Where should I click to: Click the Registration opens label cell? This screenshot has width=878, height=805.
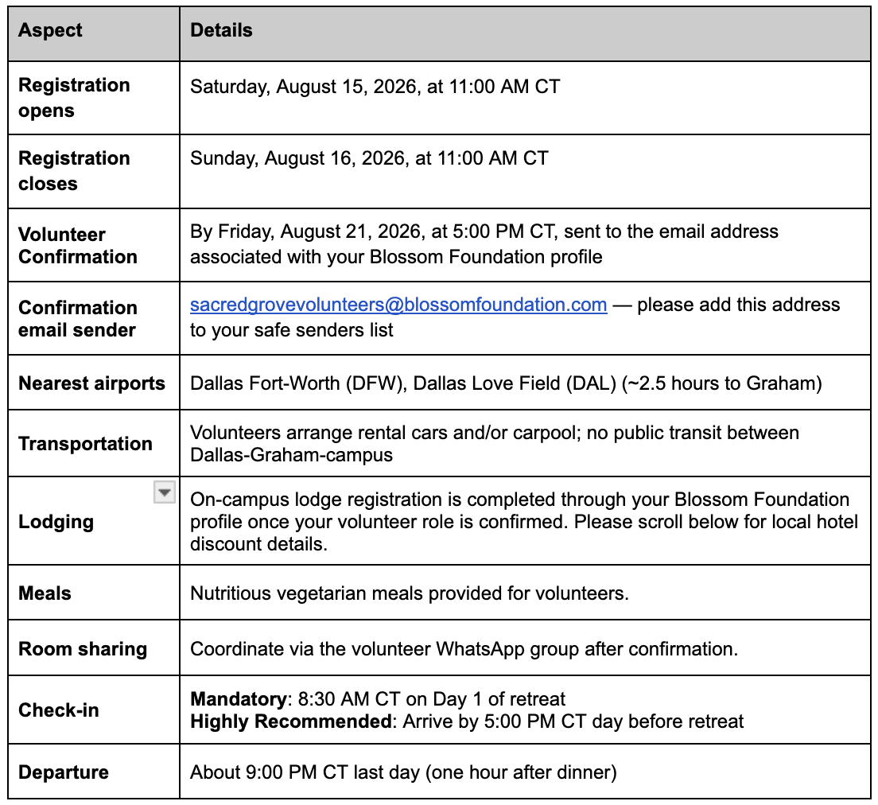coord(94,98)
